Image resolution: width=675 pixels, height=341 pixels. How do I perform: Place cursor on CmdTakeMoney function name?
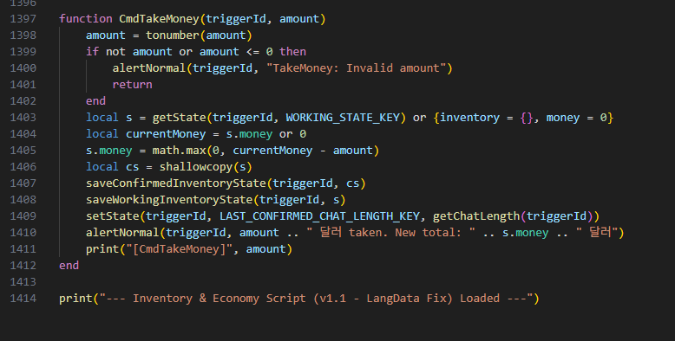coord(160,19)
